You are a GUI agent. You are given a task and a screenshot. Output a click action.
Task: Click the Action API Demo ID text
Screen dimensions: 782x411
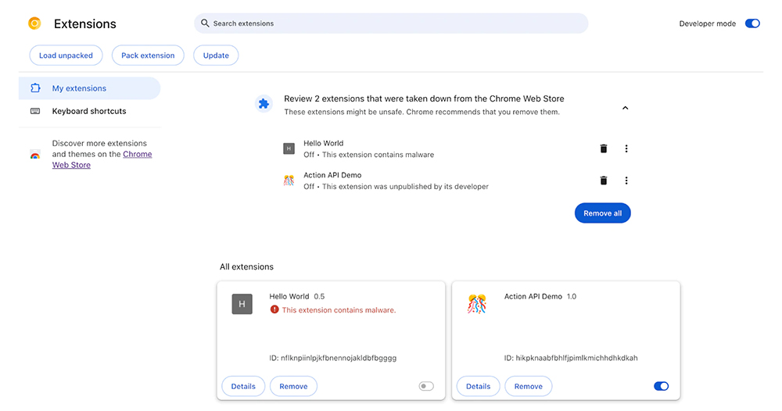571,358
